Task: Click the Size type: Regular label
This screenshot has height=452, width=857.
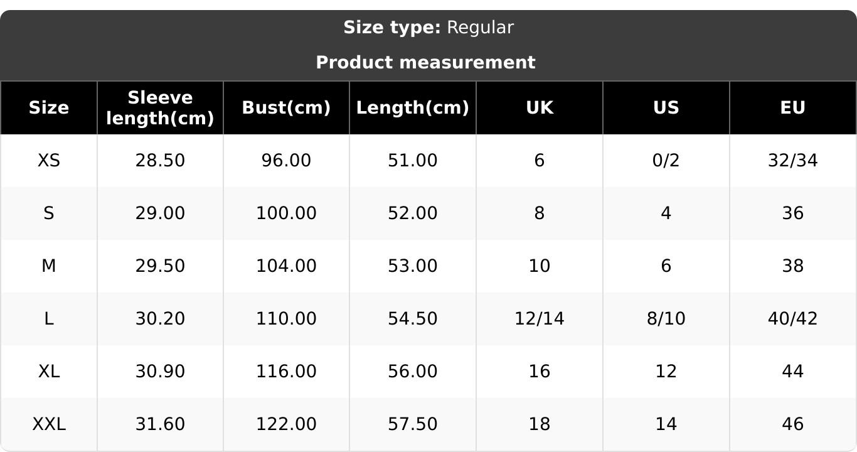Action: point(428,28)
